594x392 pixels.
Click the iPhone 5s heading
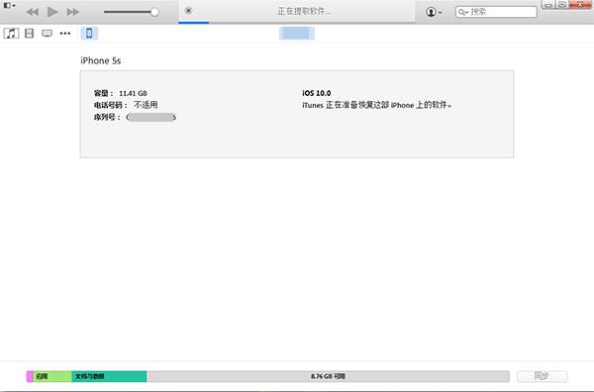[x=100, y=60]
